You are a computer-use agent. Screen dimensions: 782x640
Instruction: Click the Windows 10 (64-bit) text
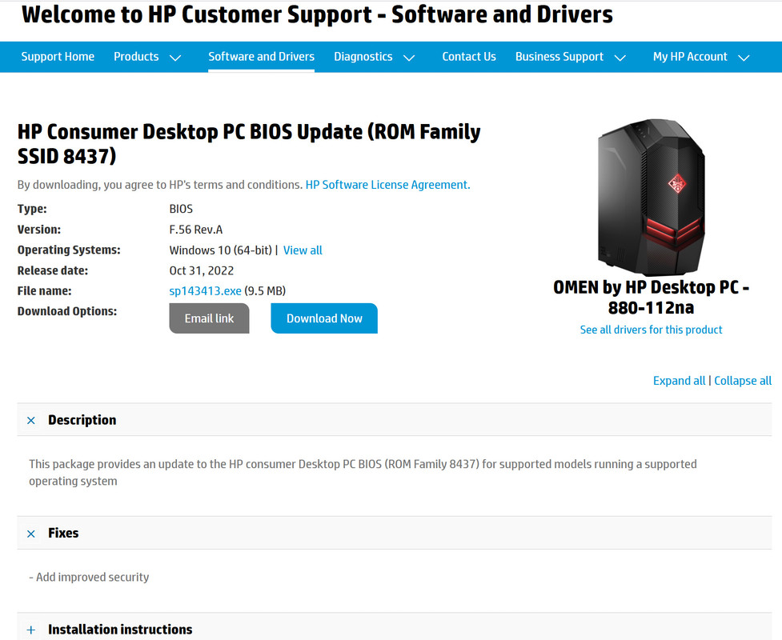(220, 250)
